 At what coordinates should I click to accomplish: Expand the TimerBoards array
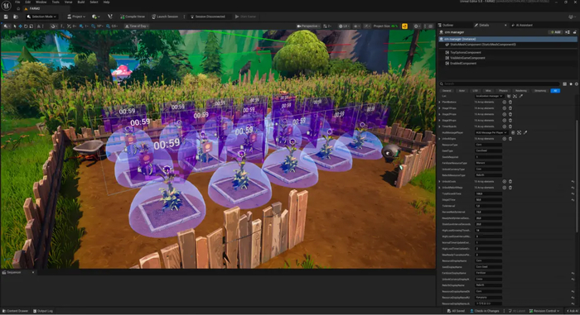(440, 126)
